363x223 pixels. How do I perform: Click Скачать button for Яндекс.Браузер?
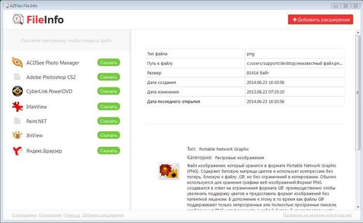(108, 151)
